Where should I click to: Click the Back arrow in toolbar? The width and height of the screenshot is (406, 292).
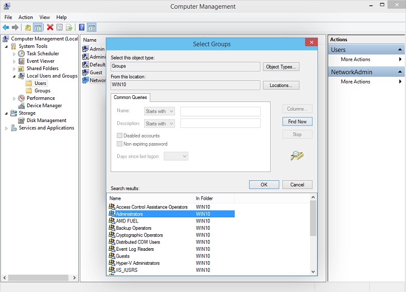[x=6, y=27]
